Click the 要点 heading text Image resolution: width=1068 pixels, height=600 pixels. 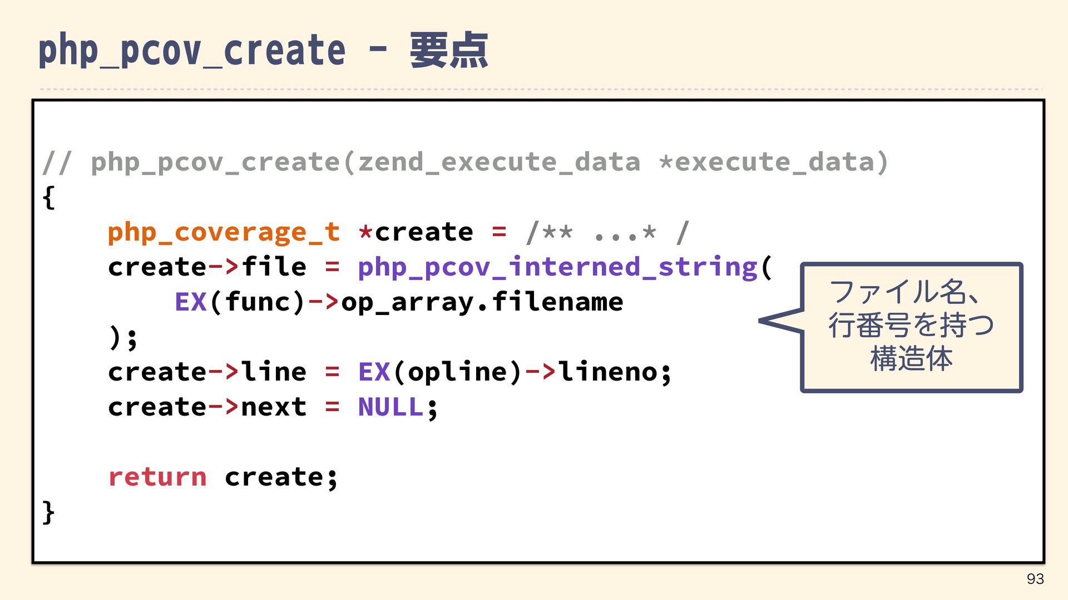coord(448,51)
